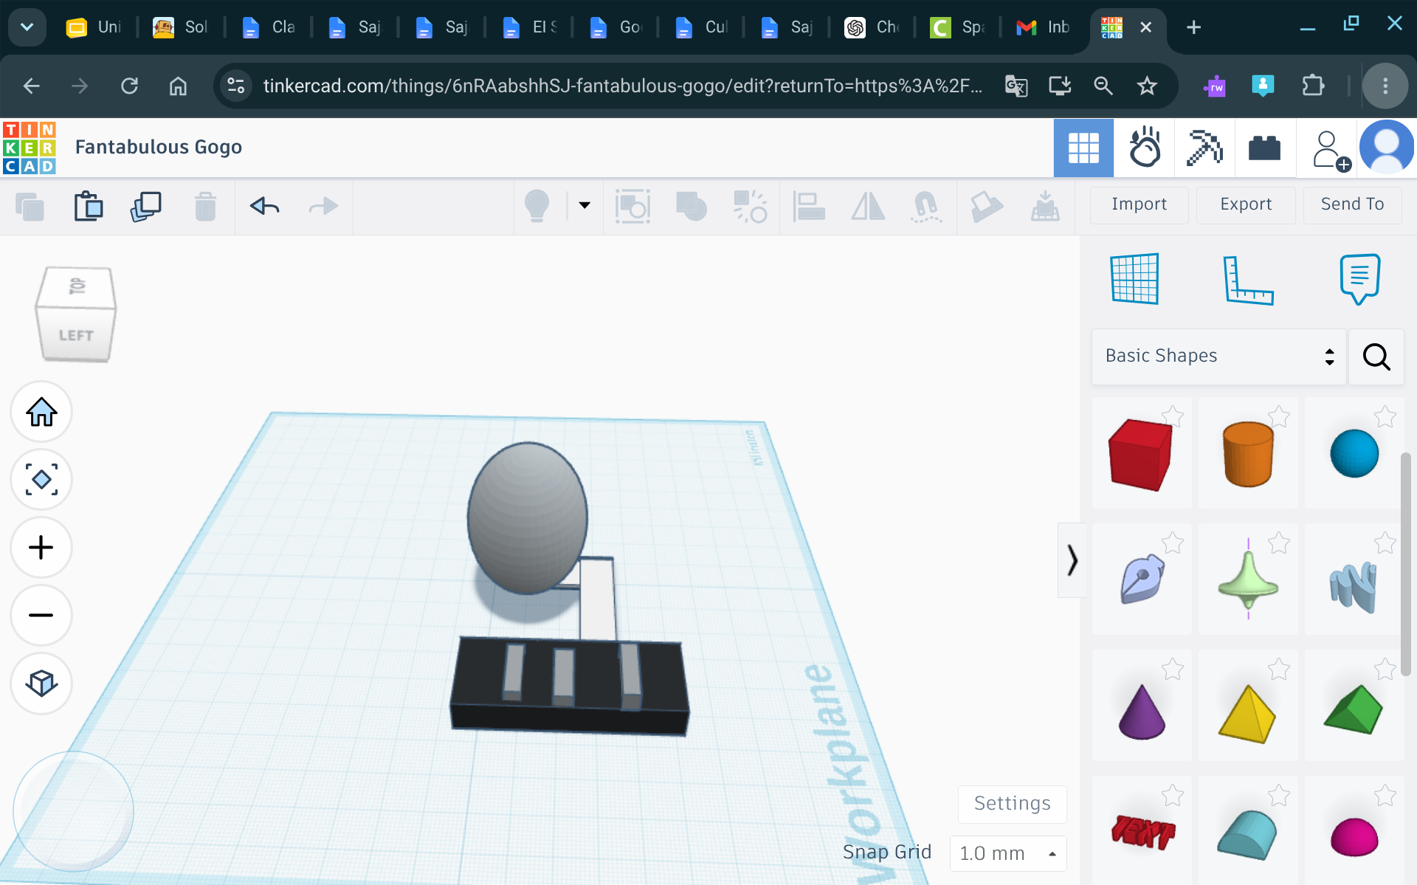Screen dimensions: 1417x885
Task: Select the red Box shape
Action: click(x=1141, y=454)
